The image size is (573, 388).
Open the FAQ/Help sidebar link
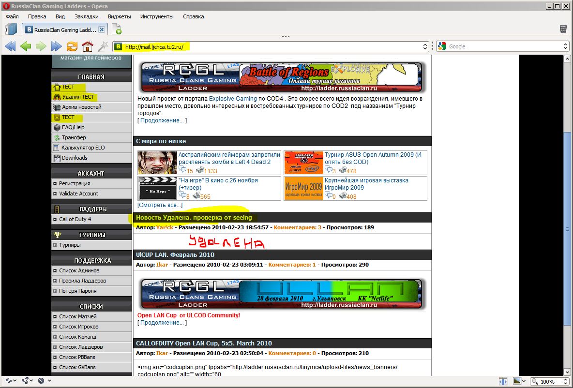[x=73, y=127]
